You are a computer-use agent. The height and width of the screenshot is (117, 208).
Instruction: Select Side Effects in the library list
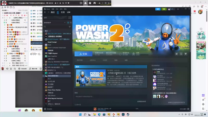pyautogui.click(x=51, y=95)
